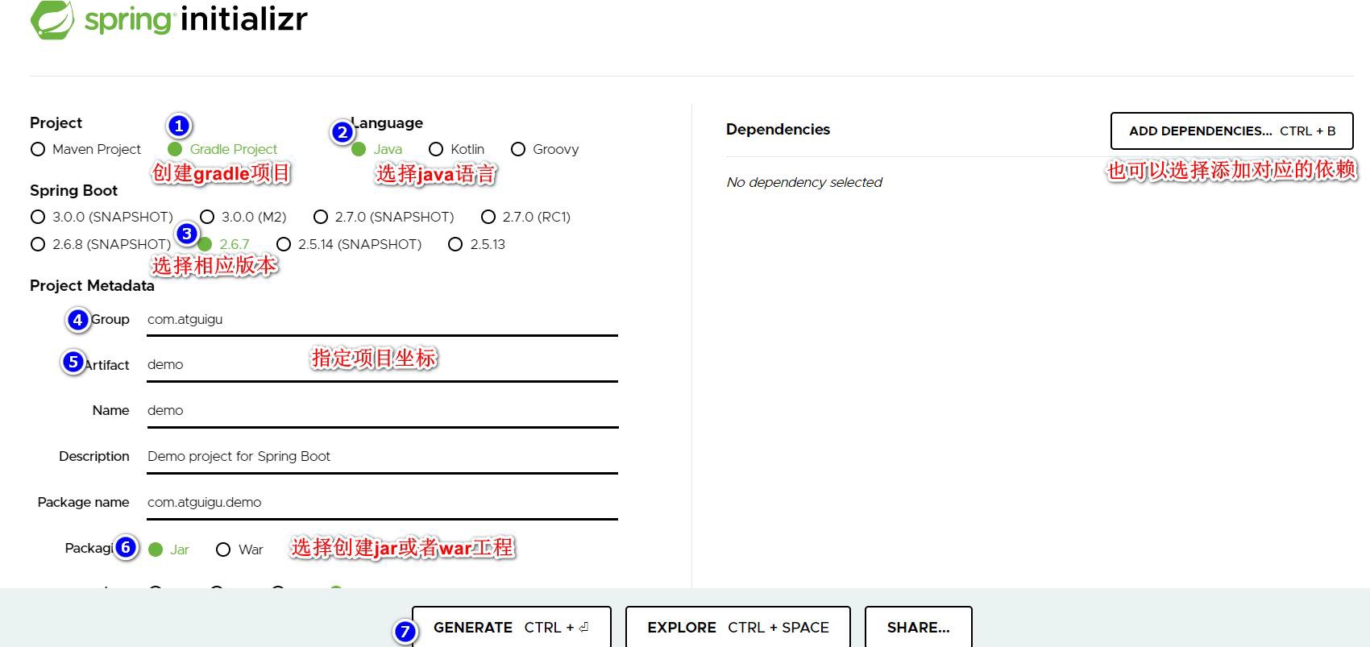1370x647 pixels.
Task: Edit the Name field
Action: pyautogui.click(x=382, y=411)
